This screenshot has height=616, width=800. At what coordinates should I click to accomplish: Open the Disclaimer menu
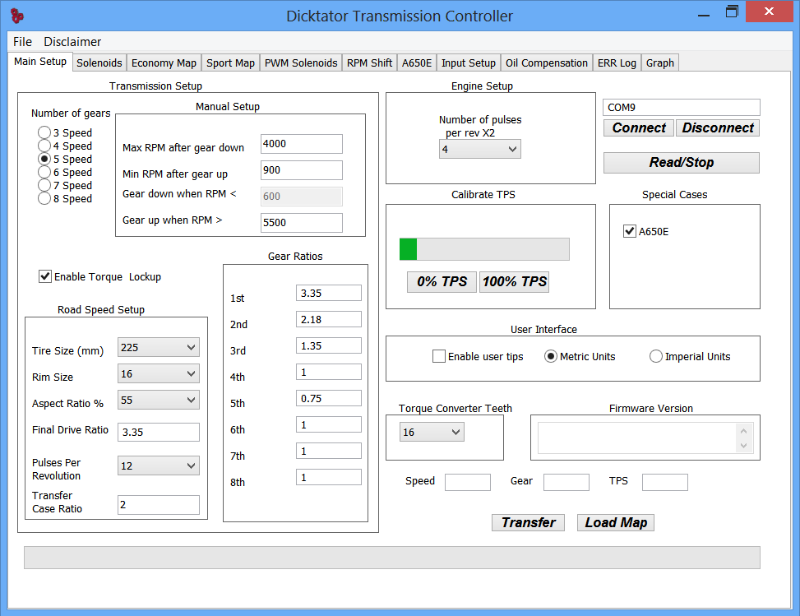pyautogui.click(x=72, y=42)
